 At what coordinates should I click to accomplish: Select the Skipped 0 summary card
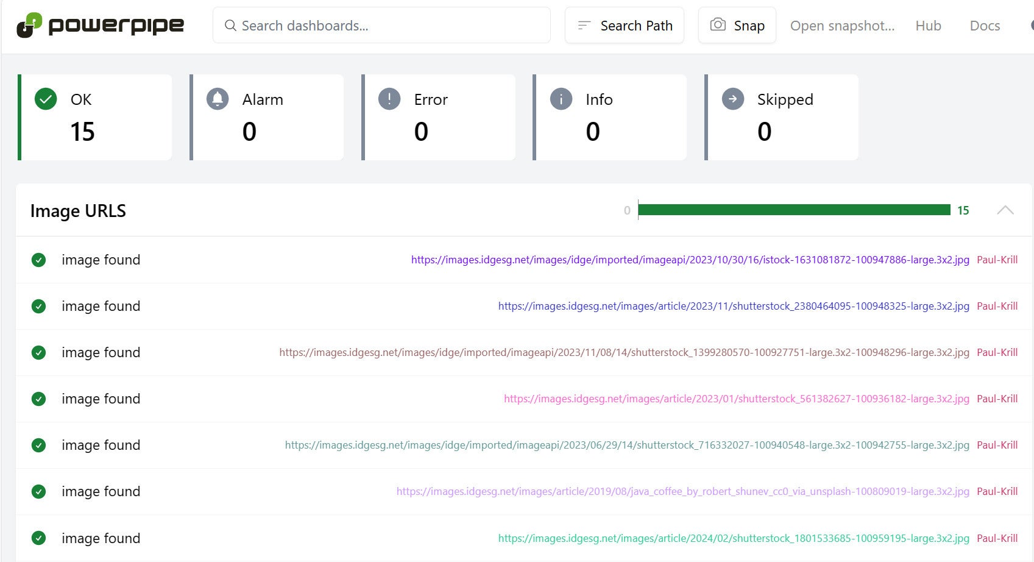coord(782,118)
